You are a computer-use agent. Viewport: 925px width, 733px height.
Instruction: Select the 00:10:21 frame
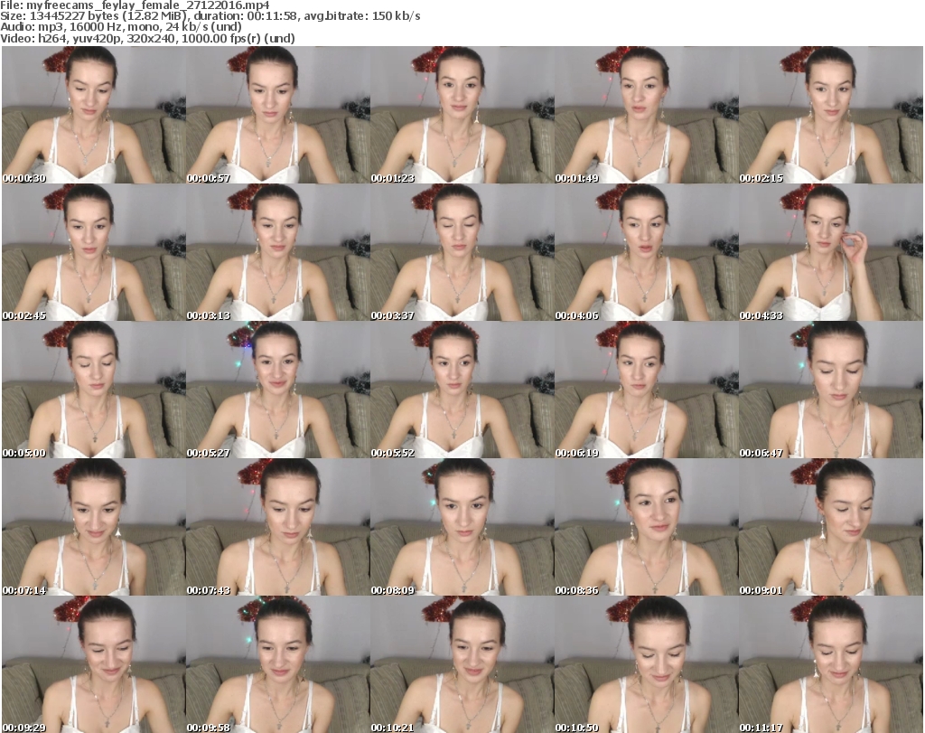[x=462, y=664]
